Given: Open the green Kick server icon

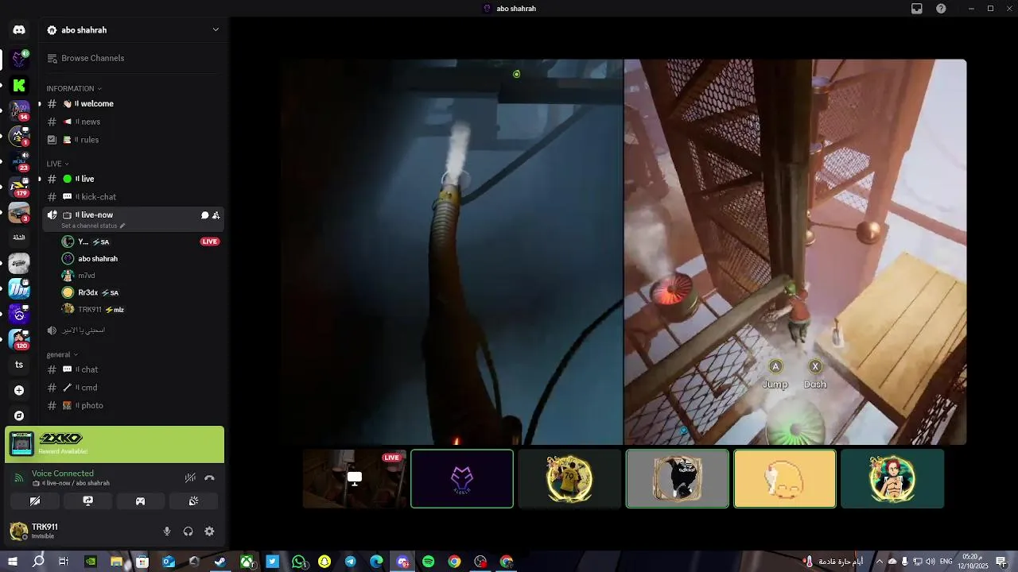Looking at the screenshot, I should (x=19, y=85).
